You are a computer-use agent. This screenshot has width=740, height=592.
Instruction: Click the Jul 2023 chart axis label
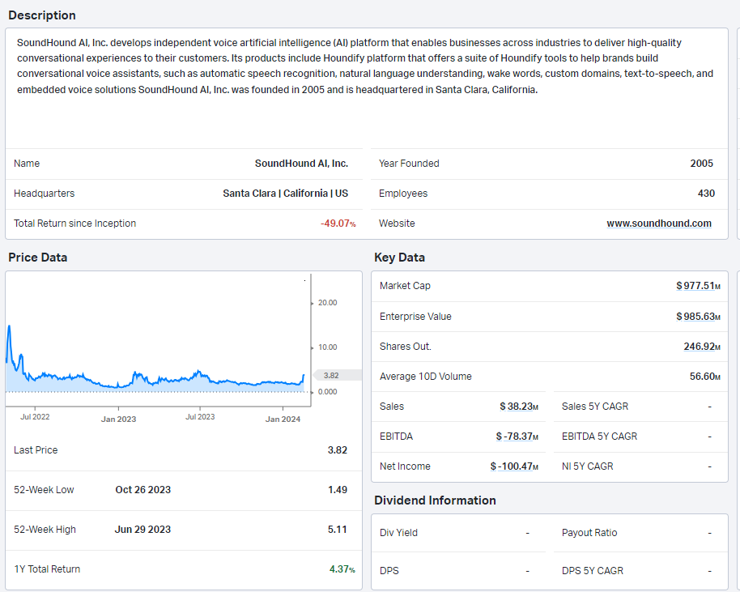point(200,416)
